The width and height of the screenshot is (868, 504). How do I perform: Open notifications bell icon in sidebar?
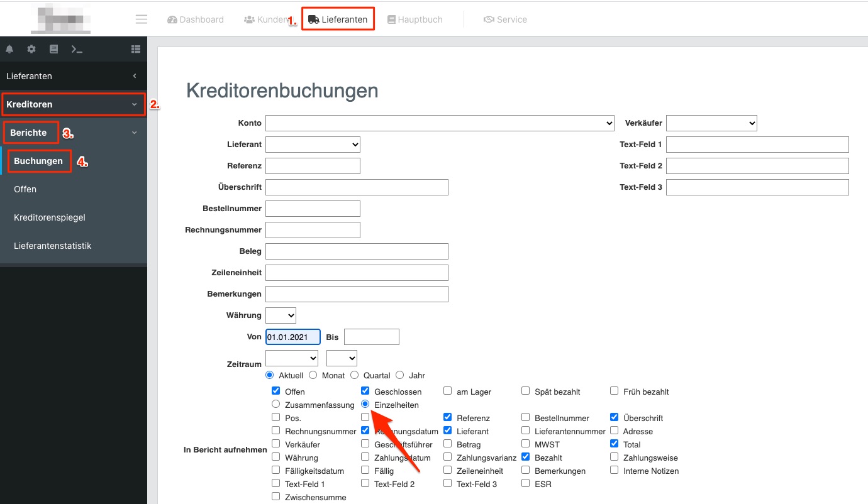9,49
